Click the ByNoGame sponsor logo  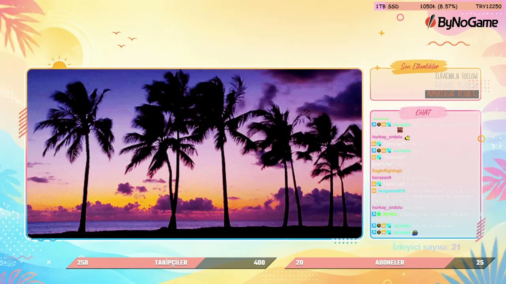461,22
